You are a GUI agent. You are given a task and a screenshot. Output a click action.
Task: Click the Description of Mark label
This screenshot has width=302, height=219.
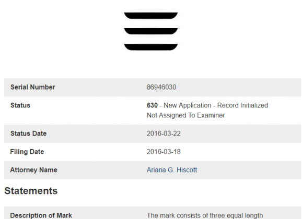click(x=41, y=215)
